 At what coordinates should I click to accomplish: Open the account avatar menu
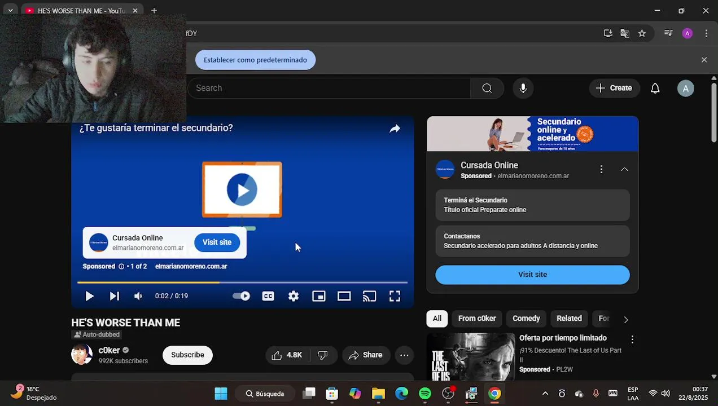point(686,89)
